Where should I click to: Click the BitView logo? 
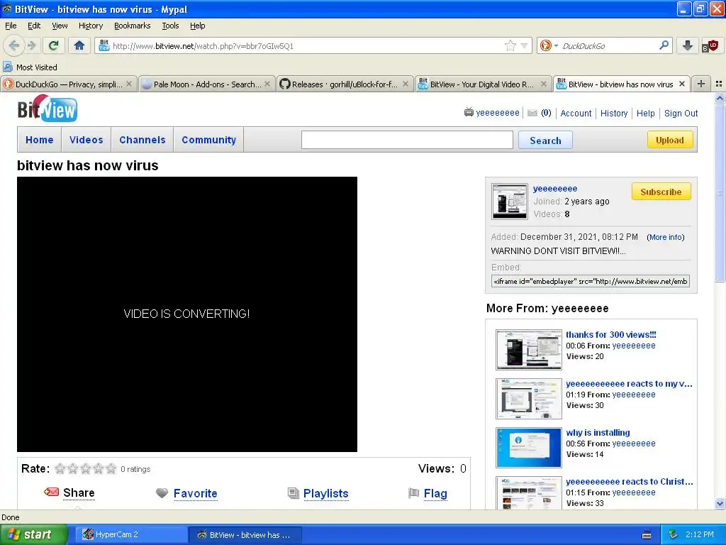tap(48, 109)
